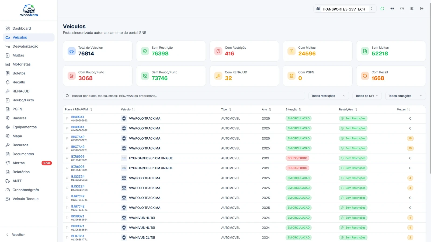The height and width of the screenshot is (242, 431).
Task: Open the settings gear icon in header
Action: coord(412,9)
